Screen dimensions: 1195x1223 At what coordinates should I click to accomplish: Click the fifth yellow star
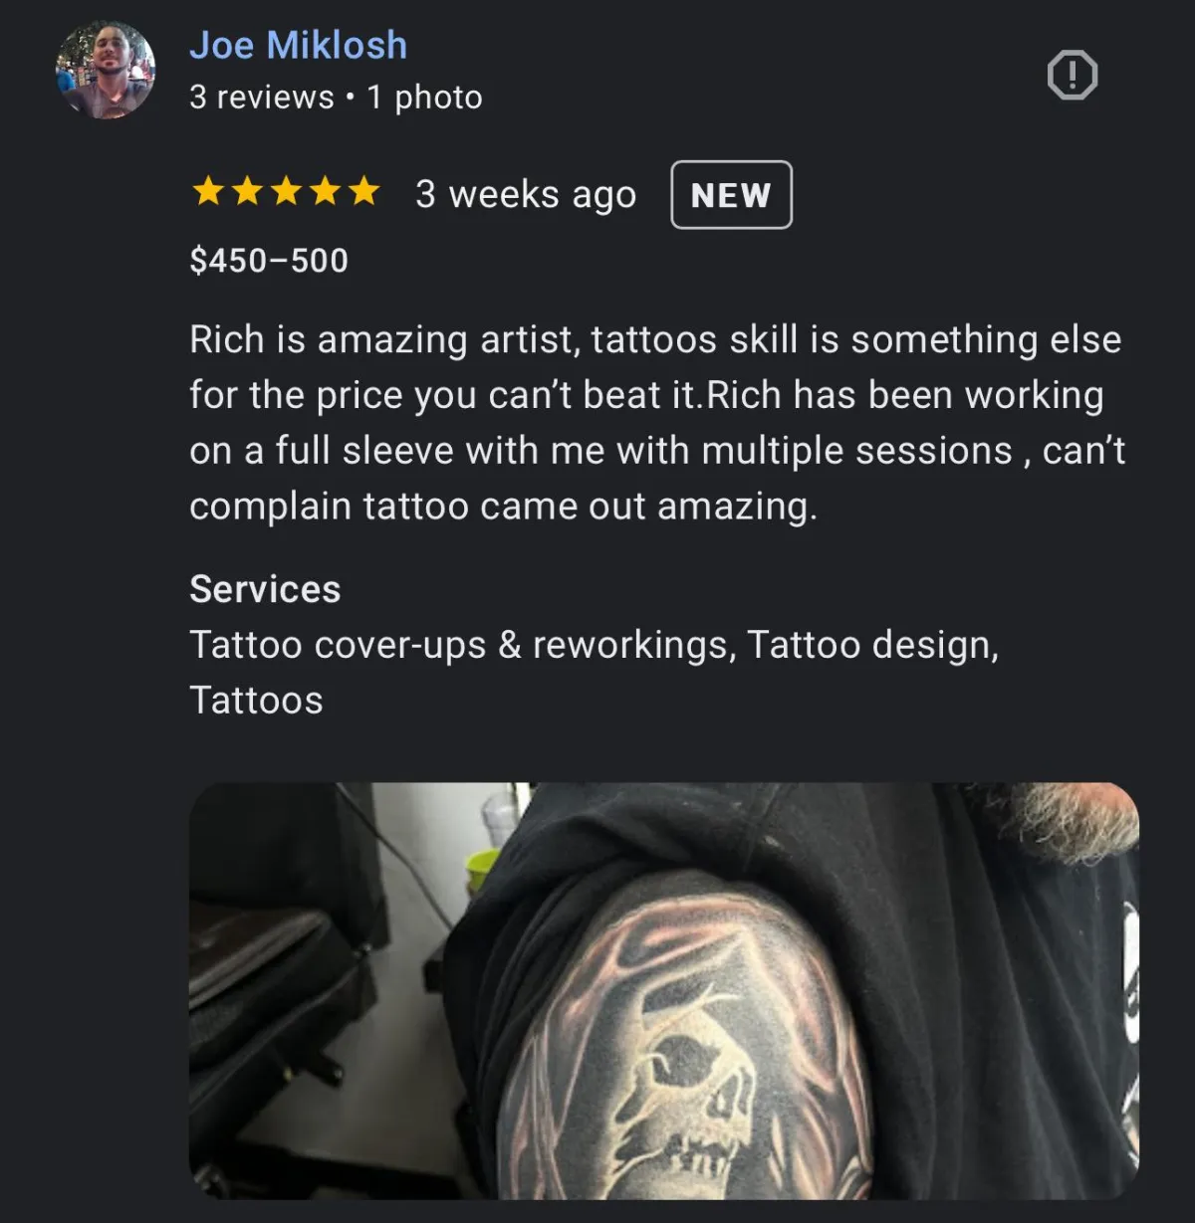[363, 190]
